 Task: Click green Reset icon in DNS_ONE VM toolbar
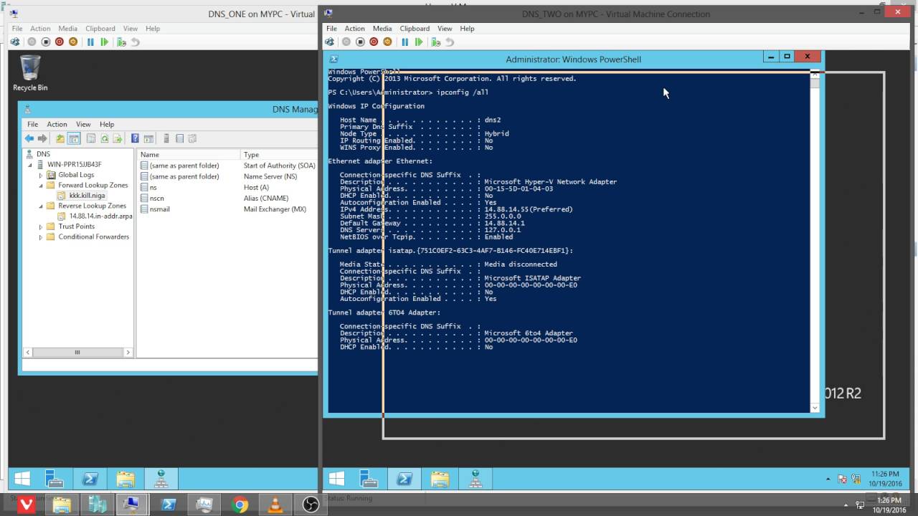pos(105,42)
